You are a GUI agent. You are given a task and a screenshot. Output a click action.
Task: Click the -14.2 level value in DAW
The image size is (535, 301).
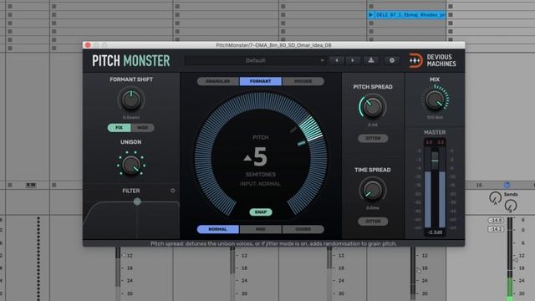point(496,229)
